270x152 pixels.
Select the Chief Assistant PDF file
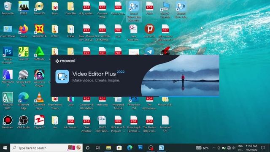tap(86, 124)
